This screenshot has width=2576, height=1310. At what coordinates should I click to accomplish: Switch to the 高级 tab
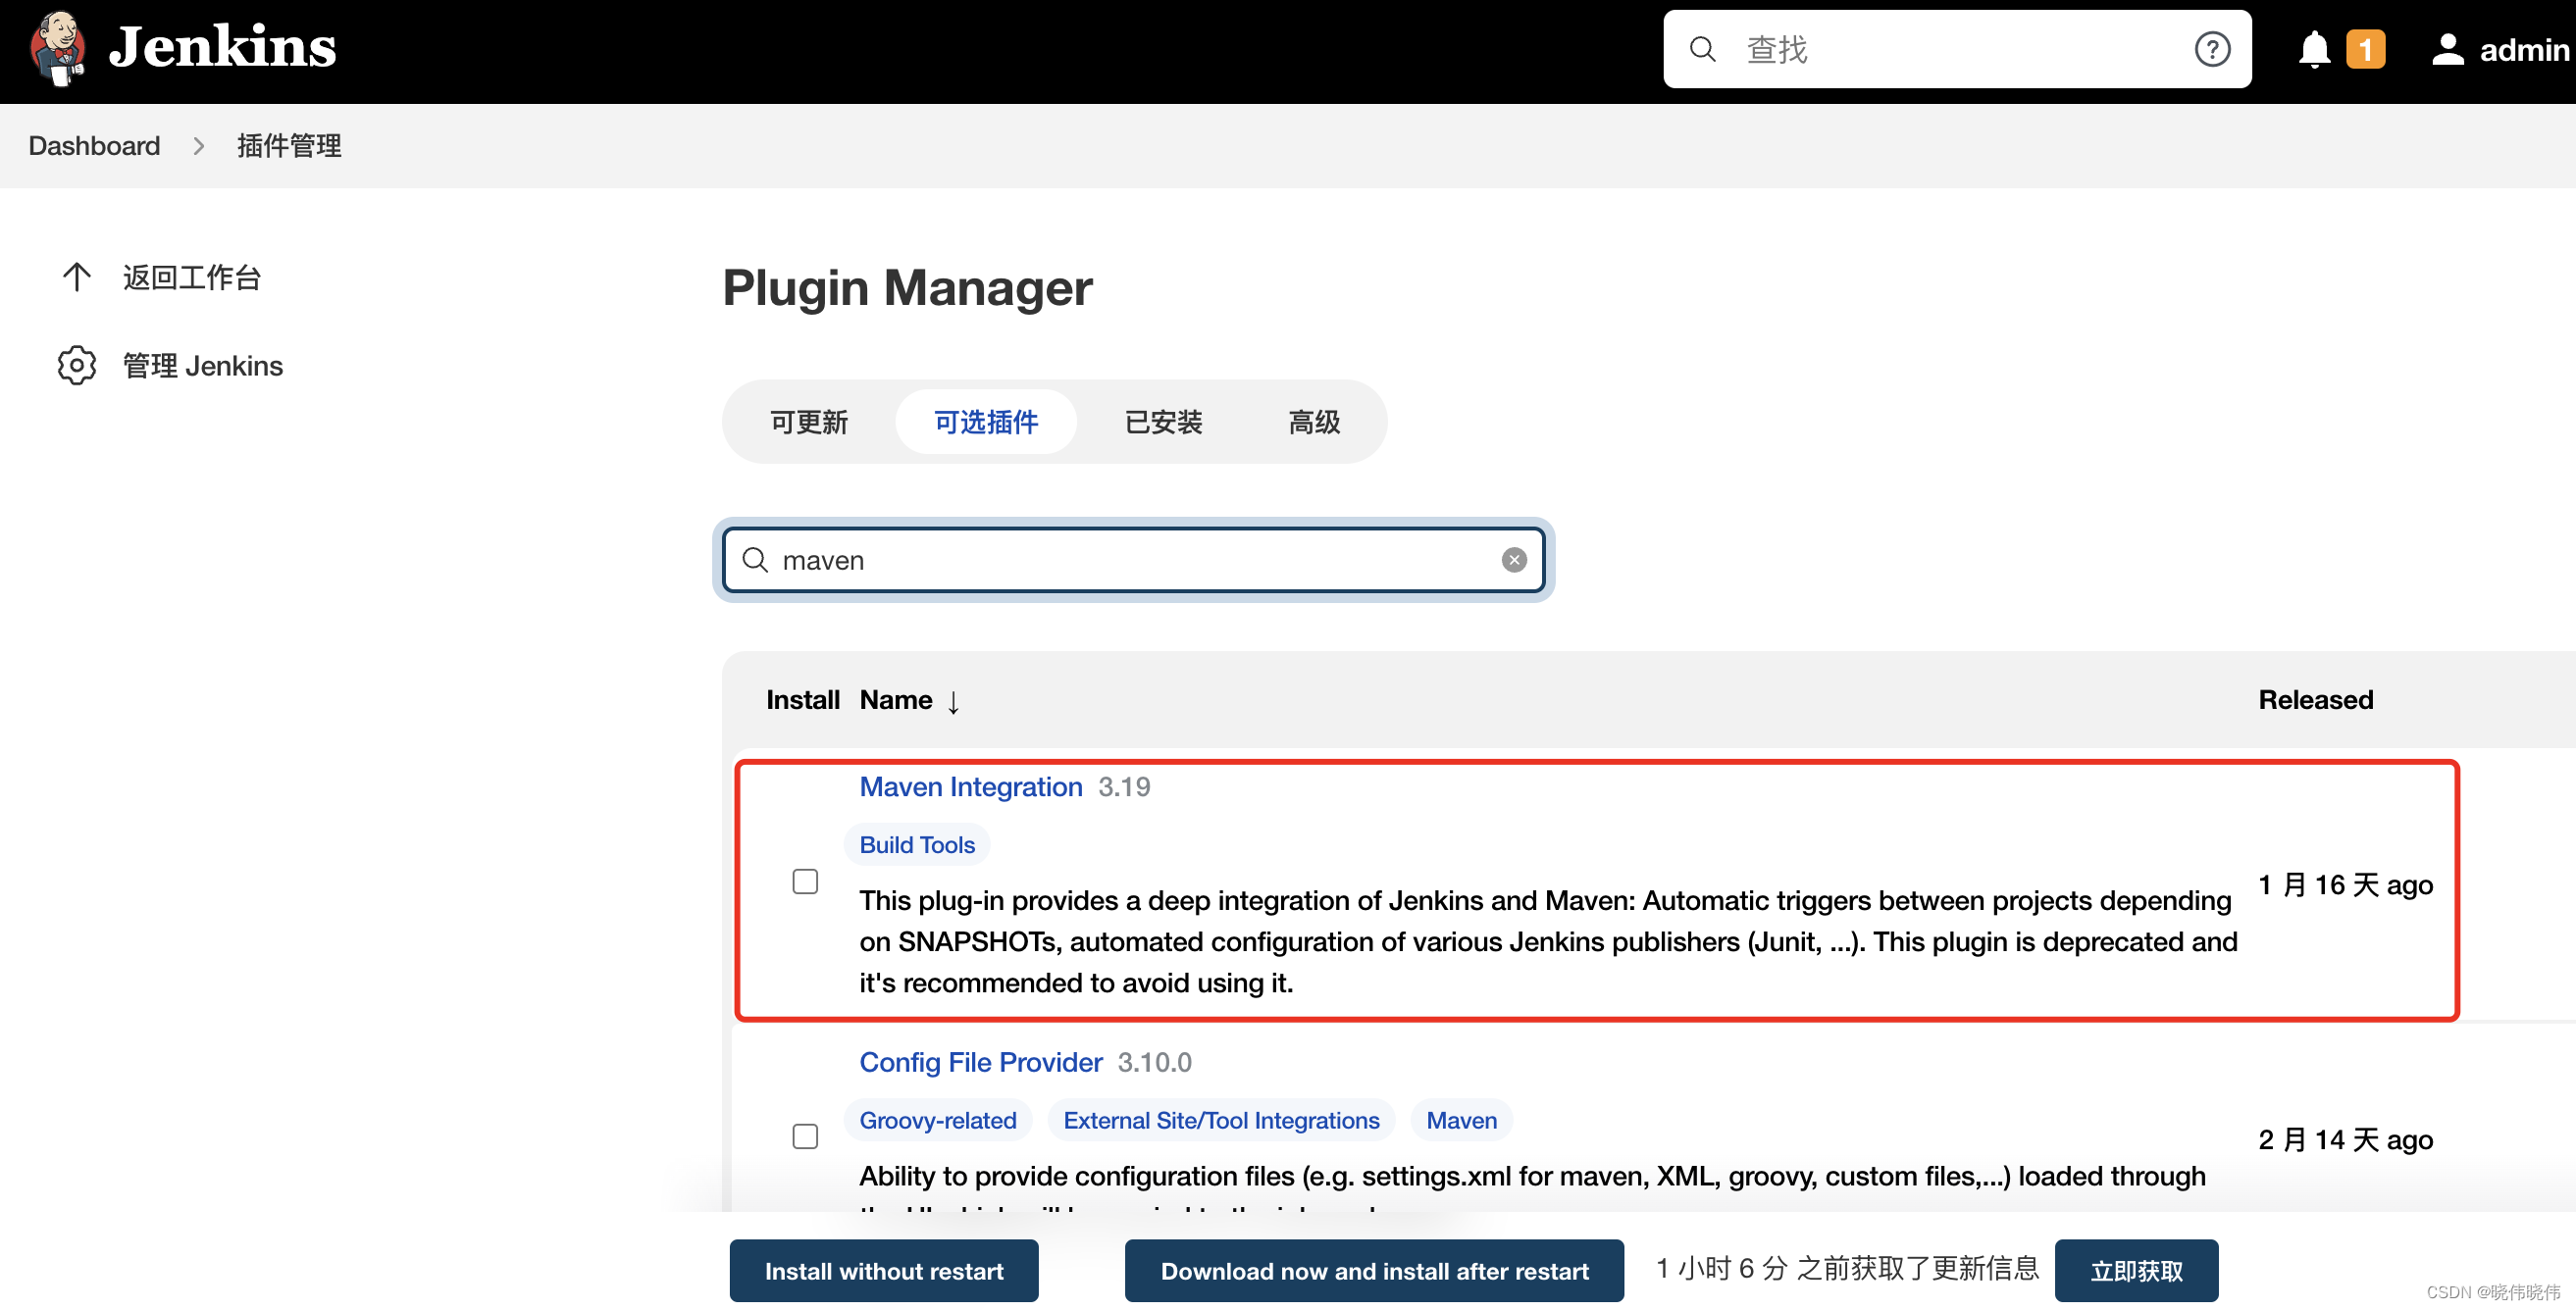click(x=1313, y=422)
